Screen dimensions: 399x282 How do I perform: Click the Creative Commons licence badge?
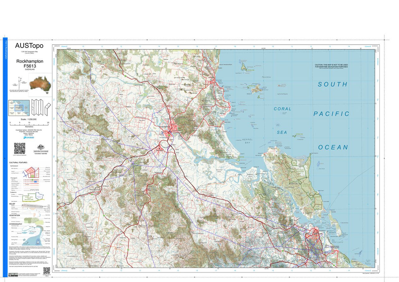click(x=13, y=275)
